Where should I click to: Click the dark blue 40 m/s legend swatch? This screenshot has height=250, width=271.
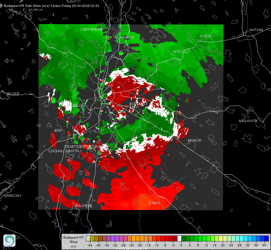point(267,238)
